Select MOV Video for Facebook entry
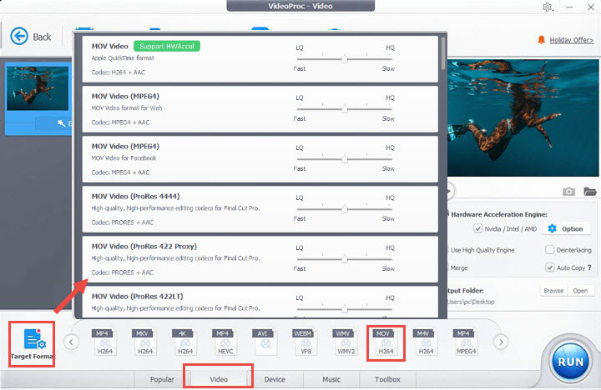This screenshot has width=601, height=390. 260,159
